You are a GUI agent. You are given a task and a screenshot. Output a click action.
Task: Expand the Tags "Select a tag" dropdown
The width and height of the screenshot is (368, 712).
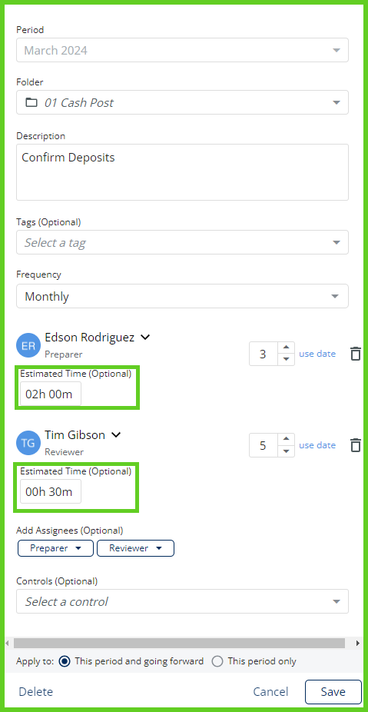click(x=182, y=242)
